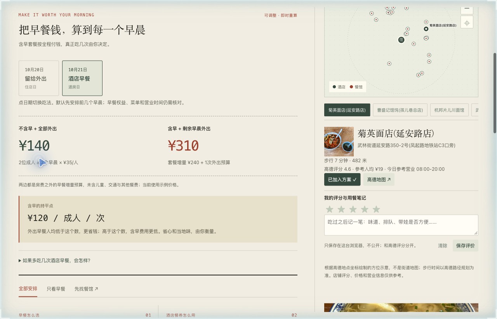Viewport: 497px width, 319px height.
Task: Give a four-star rating
Action: (365, 209)
